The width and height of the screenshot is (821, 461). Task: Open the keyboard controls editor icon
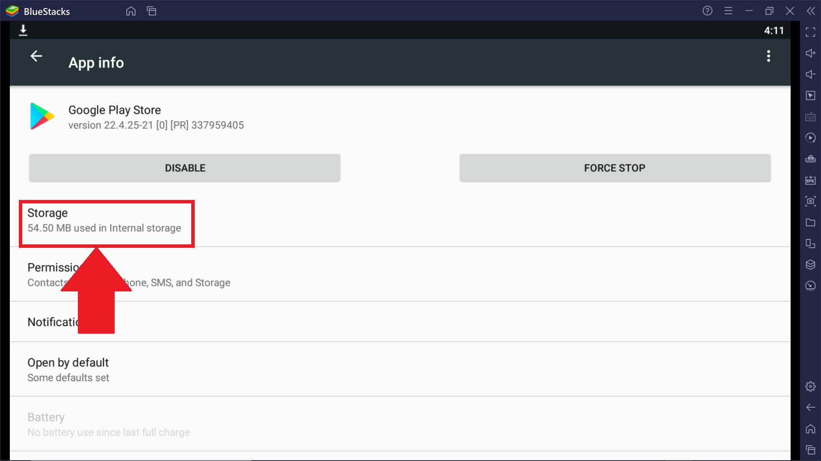[x=810, y=117]
